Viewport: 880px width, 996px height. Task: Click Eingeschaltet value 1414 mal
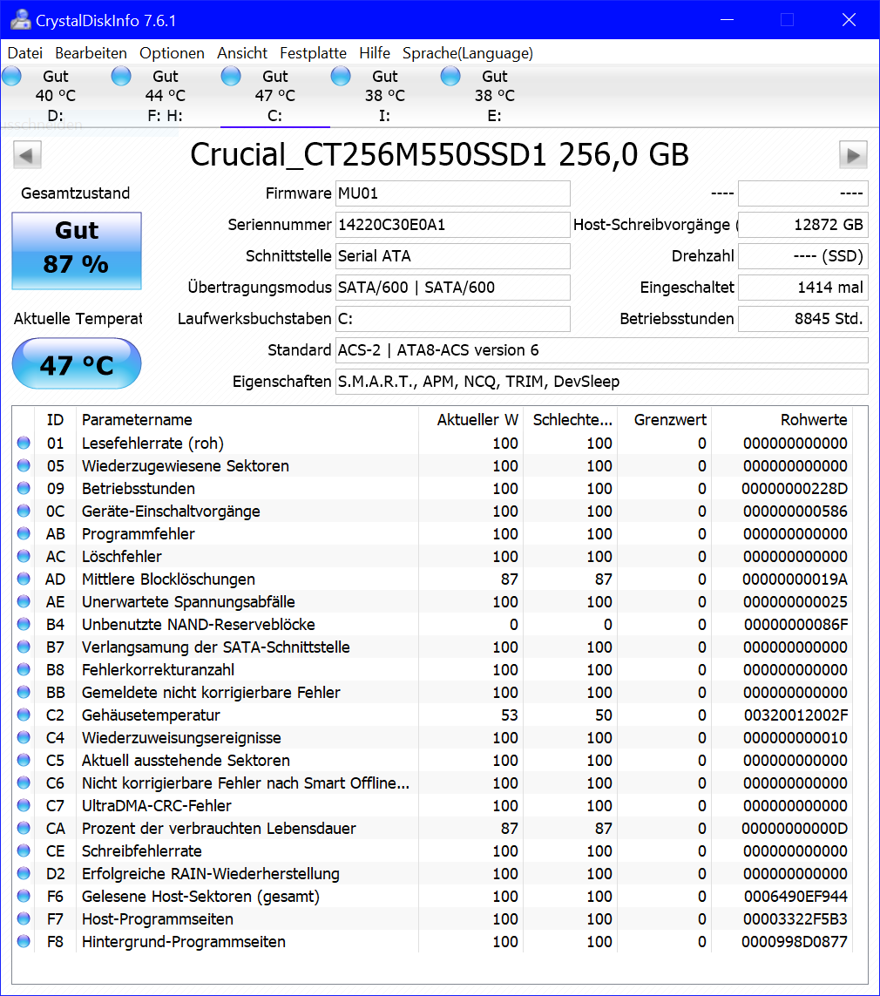[x=803, y=288]
